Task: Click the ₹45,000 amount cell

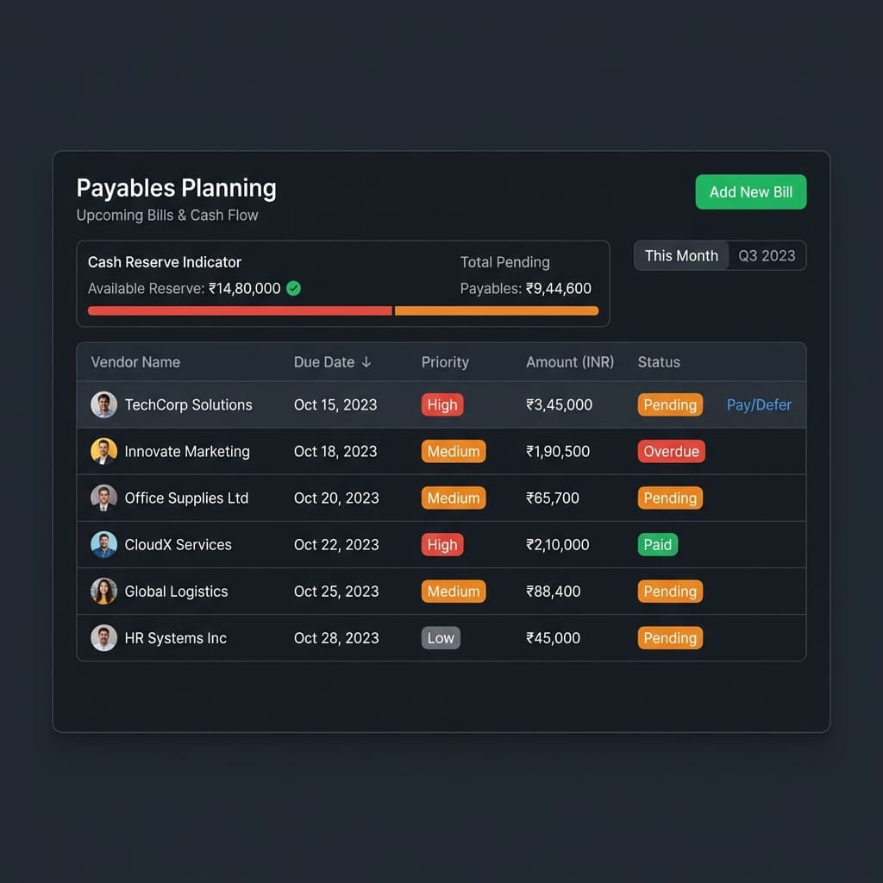Action: pos(553,638)
